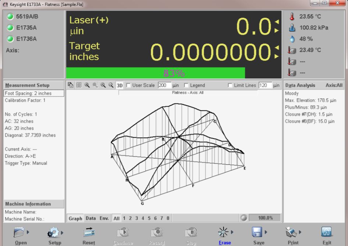Click the Exit icon

(x=327, y=232)
